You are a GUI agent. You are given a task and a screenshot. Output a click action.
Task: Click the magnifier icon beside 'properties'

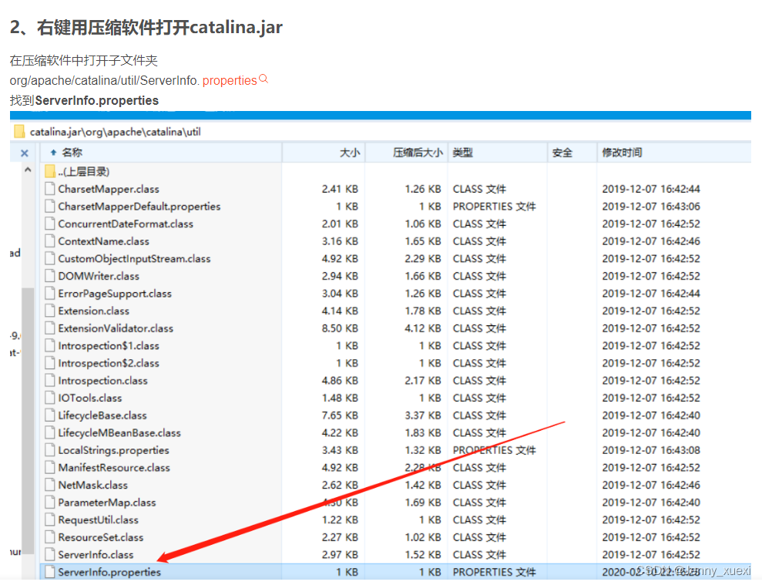264,79
